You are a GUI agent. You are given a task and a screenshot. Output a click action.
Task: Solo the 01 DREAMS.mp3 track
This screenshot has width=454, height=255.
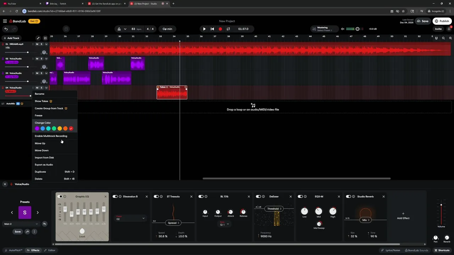click(41, 44)
